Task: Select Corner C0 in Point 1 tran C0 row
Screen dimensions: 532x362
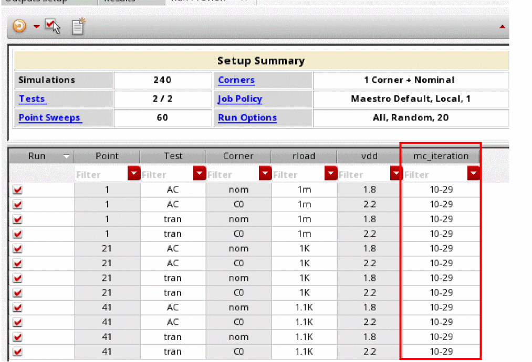Action: pos(238,234)
